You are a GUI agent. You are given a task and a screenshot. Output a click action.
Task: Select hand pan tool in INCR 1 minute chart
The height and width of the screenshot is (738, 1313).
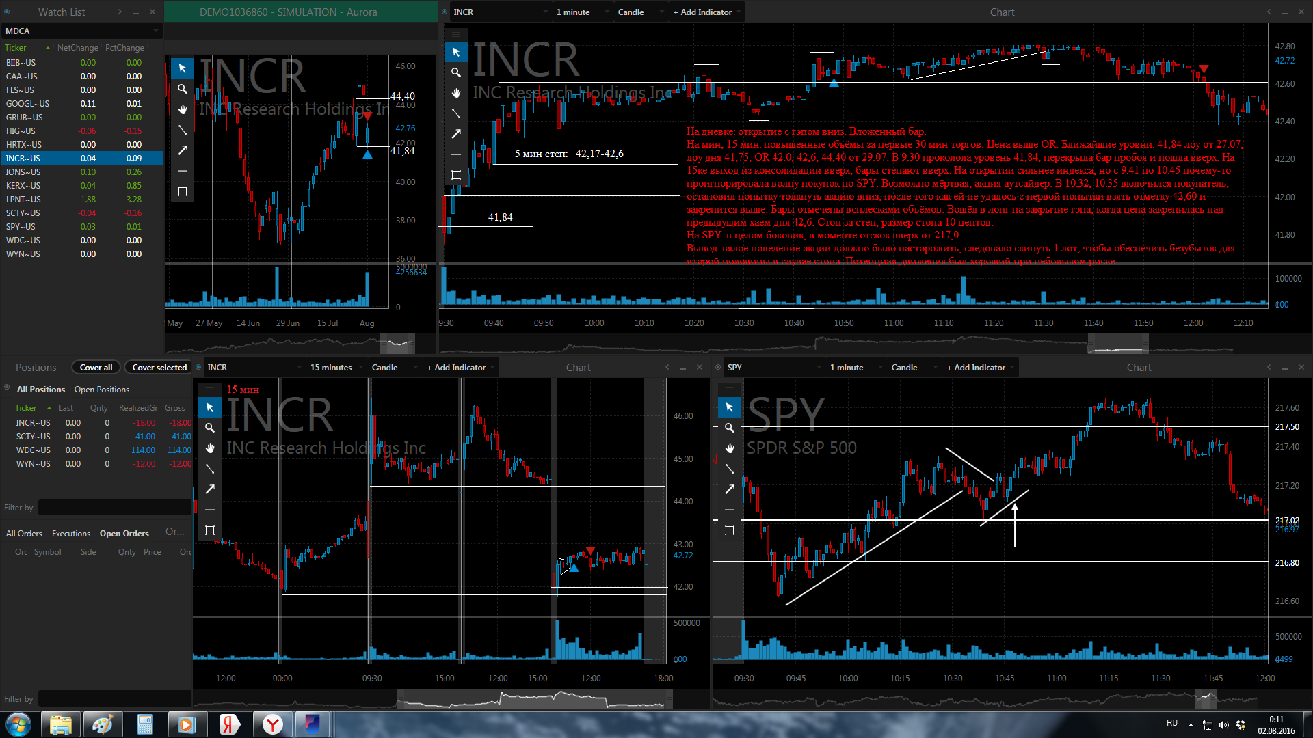click(x=456, y=93)
